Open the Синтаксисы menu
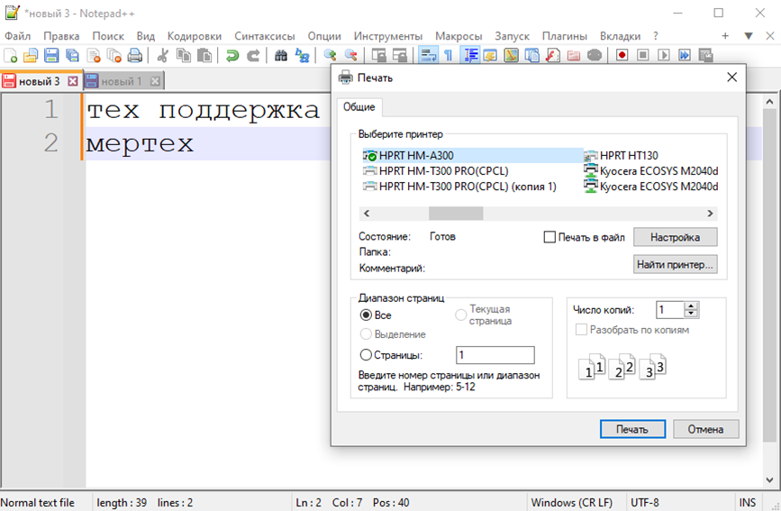Viewport: 781px width, 511px height. [265, 36]
